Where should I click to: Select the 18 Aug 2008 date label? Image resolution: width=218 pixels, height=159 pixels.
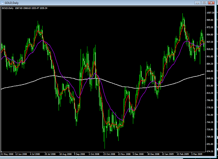pyautogui.click(x=65, y=154)
